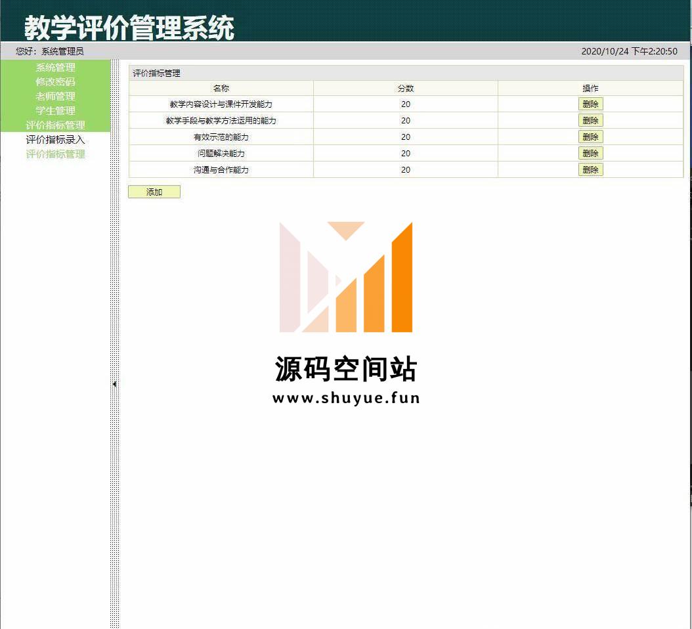Delete the 沟通与合作能力 row
692x629 pixels.
pyautogui.click(x=590, y=169)
